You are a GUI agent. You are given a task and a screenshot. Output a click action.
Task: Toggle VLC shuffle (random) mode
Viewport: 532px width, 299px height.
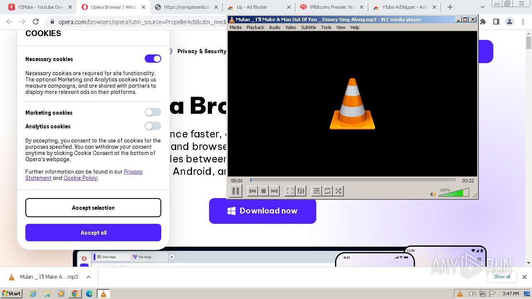(338, 191)
